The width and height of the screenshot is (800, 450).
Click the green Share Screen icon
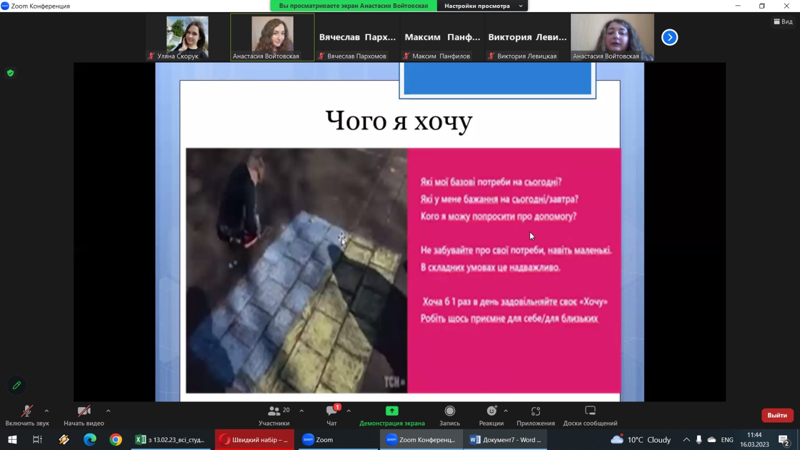[392, 411]
